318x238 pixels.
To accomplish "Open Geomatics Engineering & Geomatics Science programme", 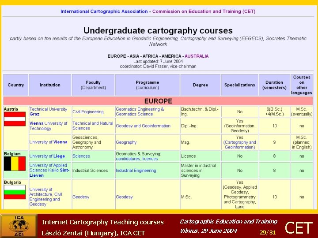I will pos(140,112).
